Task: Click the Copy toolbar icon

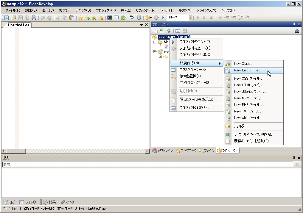Action: coord(65,18)
